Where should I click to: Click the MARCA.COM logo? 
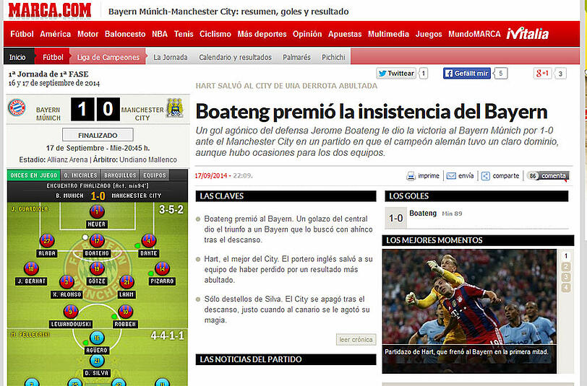click(x=50, y=11)
